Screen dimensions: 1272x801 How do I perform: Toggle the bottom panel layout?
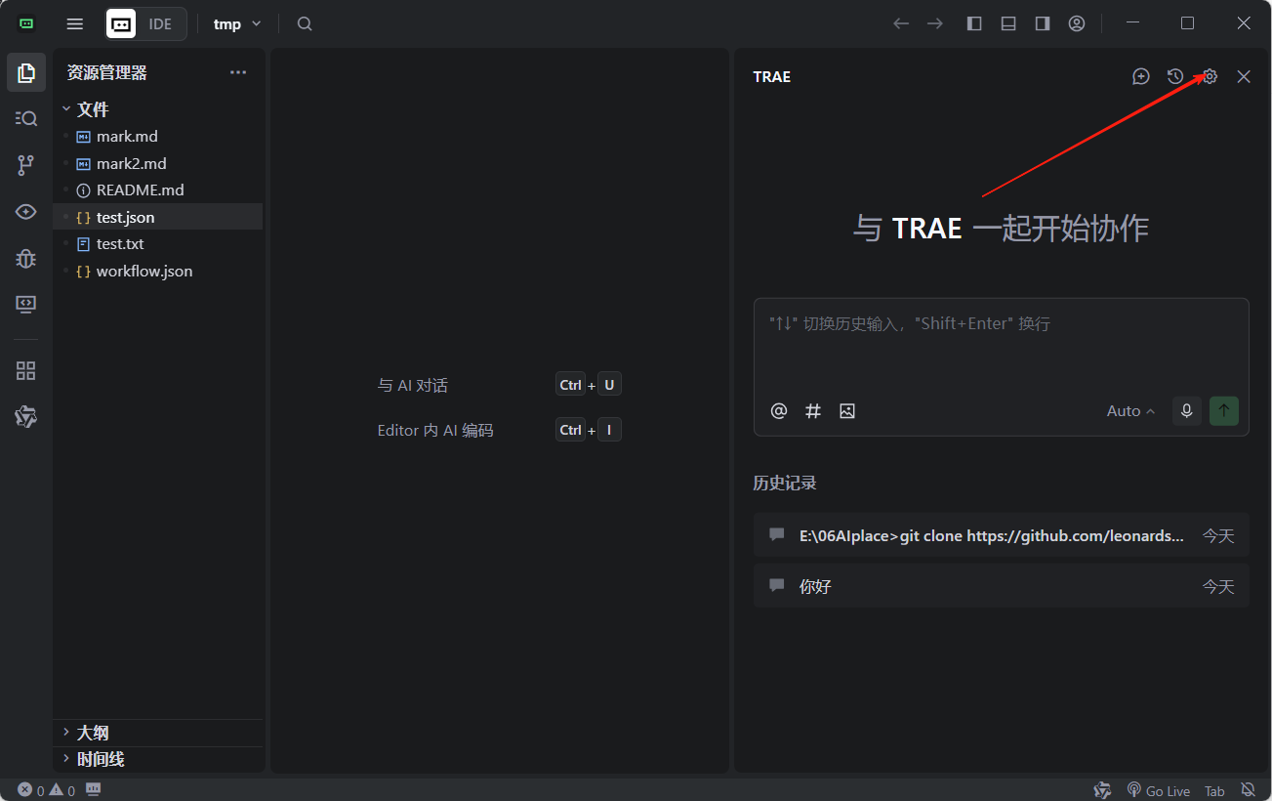tap(1008, 23)
